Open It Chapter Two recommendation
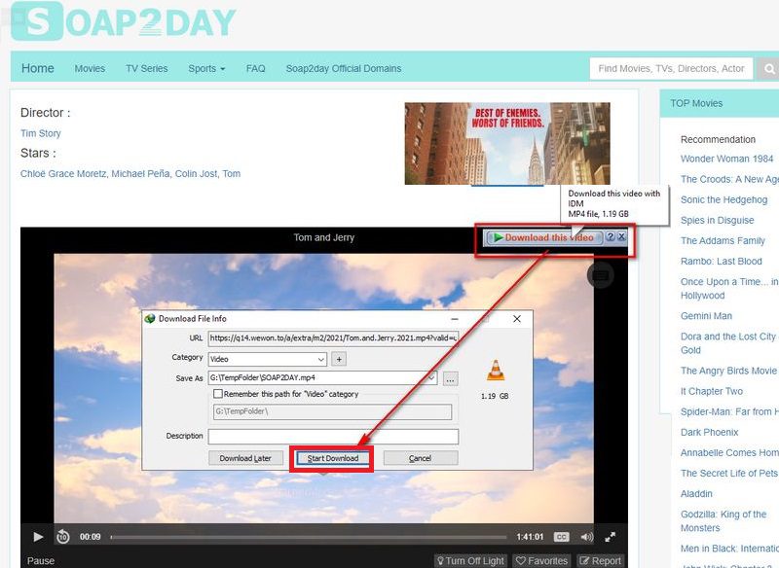The height and width of the screenshot is (568, 779). tap(712, 391)
